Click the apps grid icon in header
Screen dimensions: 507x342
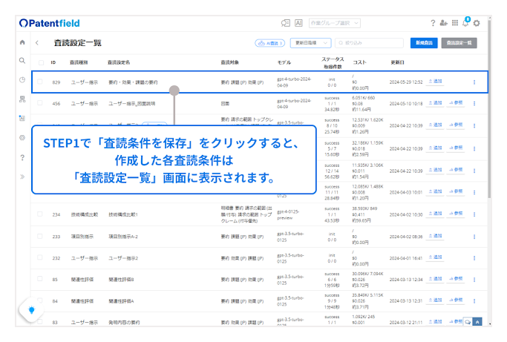(454, 24)
